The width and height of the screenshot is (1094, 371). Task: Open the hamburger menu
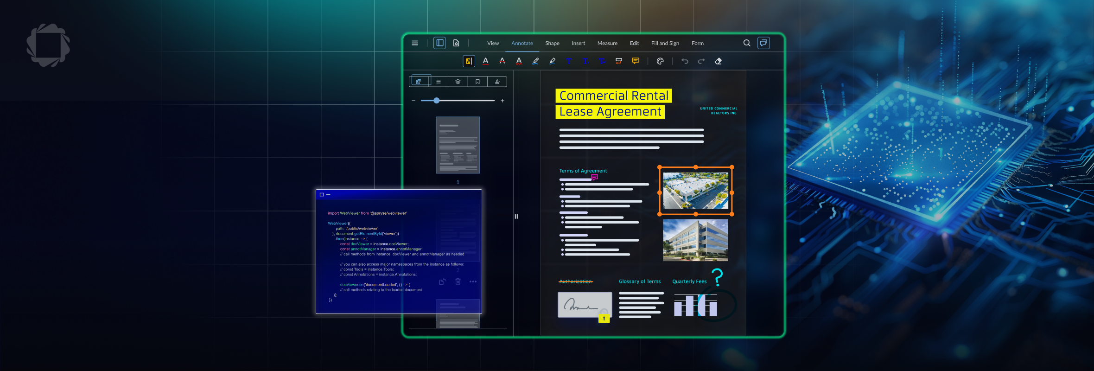click(415, 43)
